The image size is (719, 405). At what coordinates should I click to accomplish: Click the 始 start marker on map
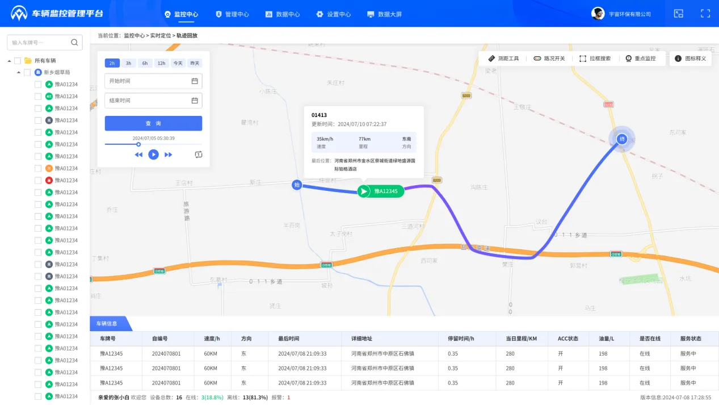click(296, 185)
